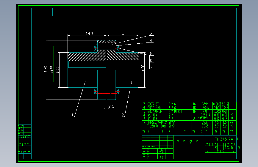The width and height of the screenshot is (258, 167).
Task: Click the 140HV material cell
Action: [x=205, y=108]
